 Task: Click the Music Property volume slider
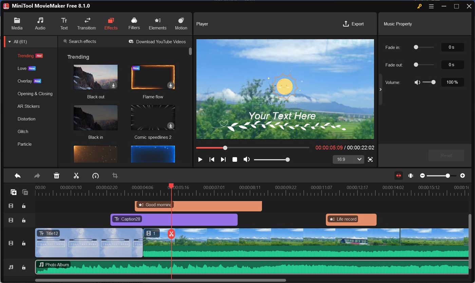click(x=429, y=82)
